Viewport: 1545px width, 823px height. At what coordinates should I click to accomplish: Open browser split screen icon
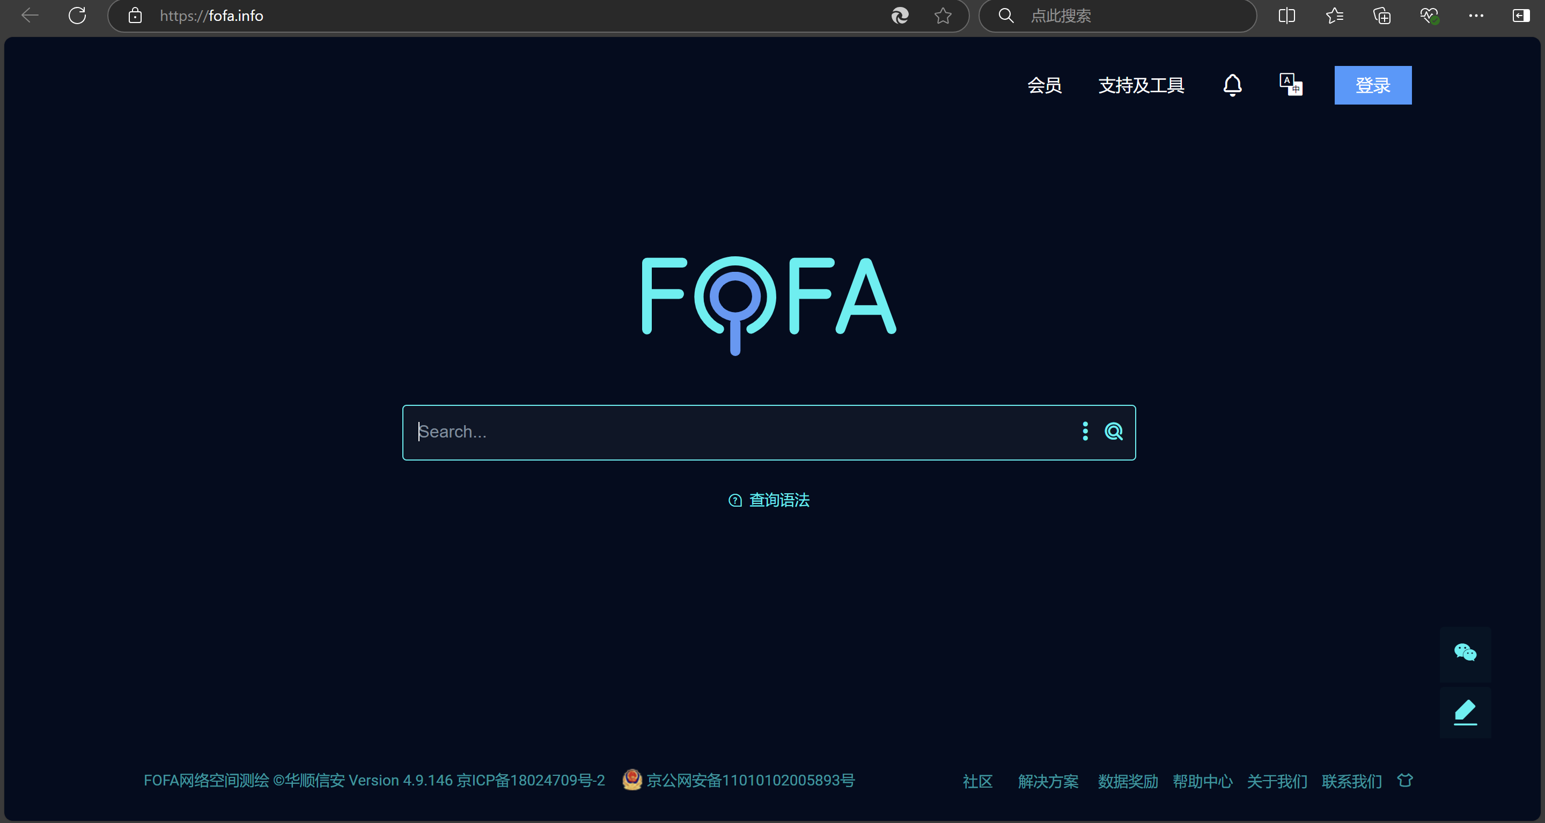(1286, 16)
